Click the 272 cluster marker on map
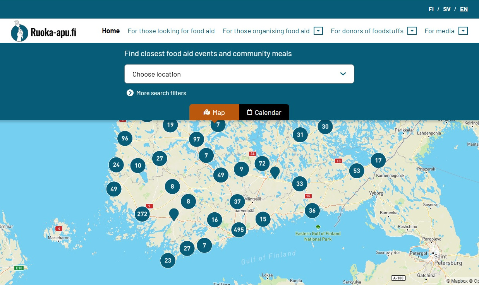 142,214
